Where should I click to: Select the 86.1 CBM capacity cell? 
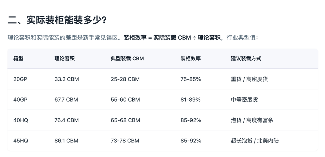click(66, 141)
